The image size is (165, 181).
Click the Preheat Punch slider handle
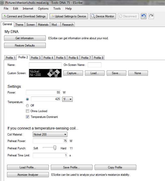pyautogui.click(x=55, y=148)
